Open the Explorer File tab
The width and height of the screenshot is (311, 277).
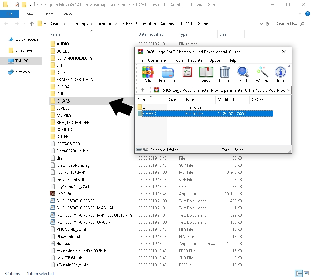pos(9,14)
